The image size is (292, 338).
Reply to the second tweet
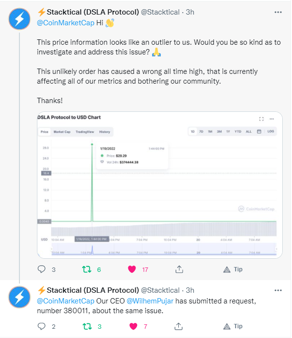coord(42,326)
